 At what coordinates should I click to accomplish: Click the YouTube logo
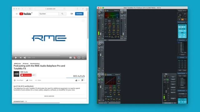(x=25, y=14)
